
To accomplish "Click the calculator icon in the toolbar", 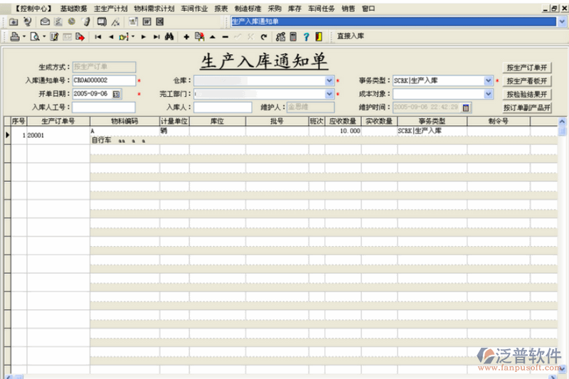I will [x=293, y=36].
